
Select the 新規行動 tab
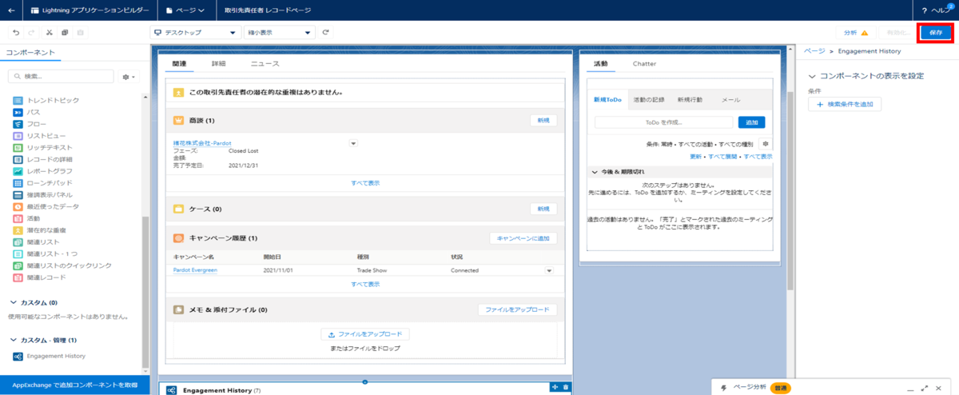(x=690, y=100)
